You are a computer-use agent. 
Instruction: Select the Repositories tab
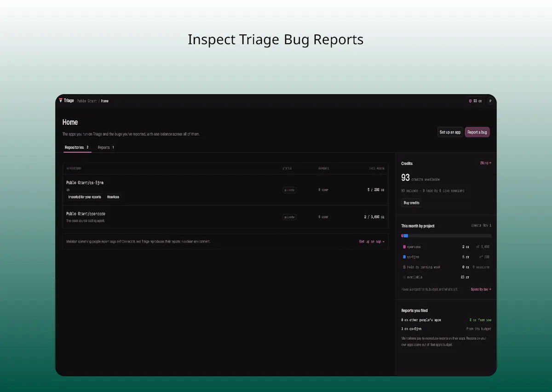tap(77, 148)
